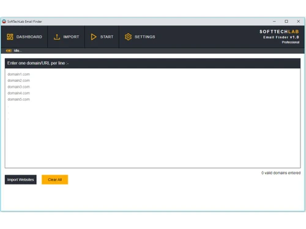Click the domain1.com placeholder line
The height and width of the screenshot is (229, 306).
[x=19, y=75]
